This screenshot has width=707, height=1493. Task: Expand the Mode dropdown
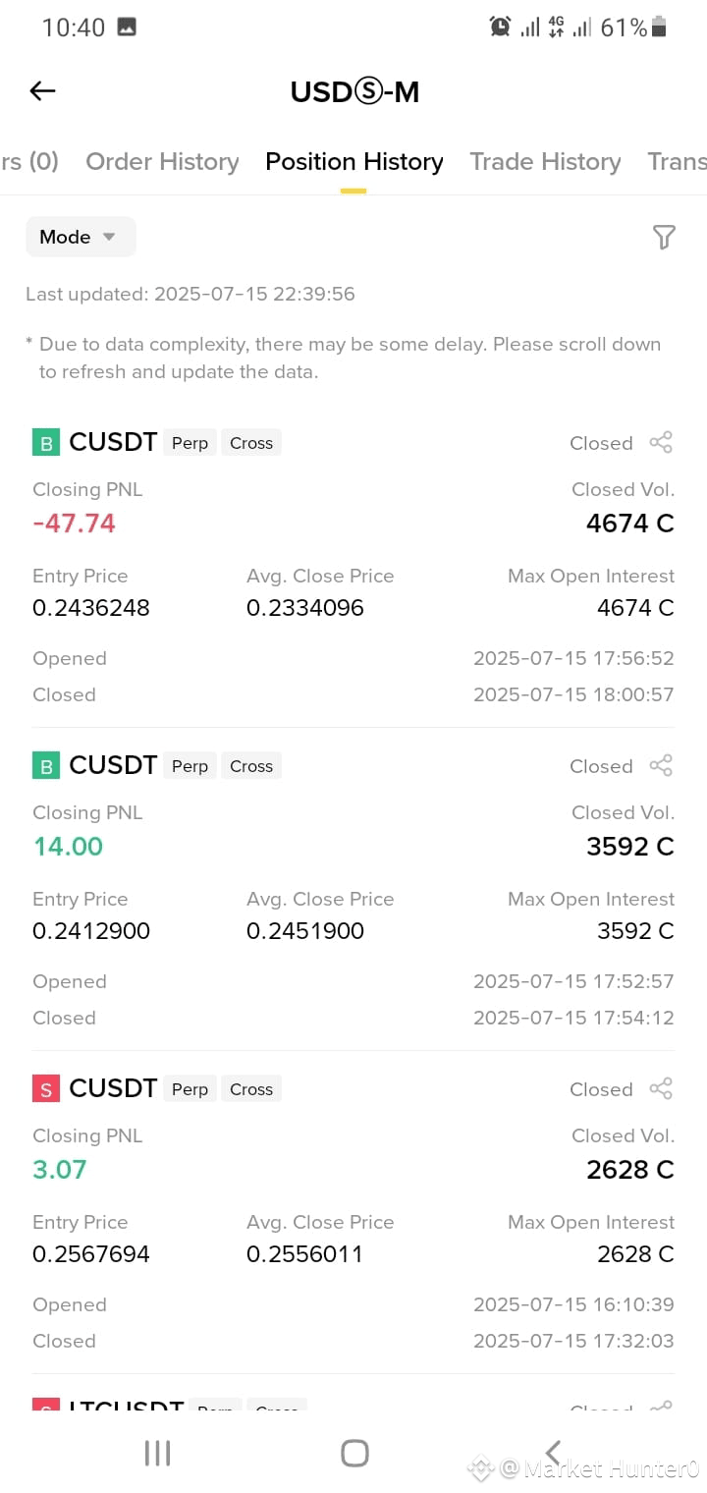pos(81,237)
